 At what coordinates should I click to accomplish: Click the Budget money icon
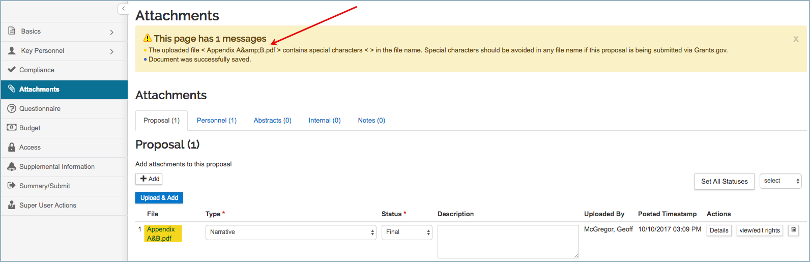(x=11, y=128)
